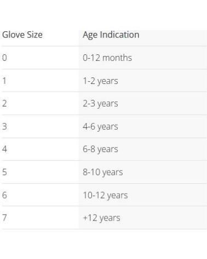Viewport: 207px width, 259px height.
Task: Click the 10-12 years age cell
Action: tap(105, 195)
